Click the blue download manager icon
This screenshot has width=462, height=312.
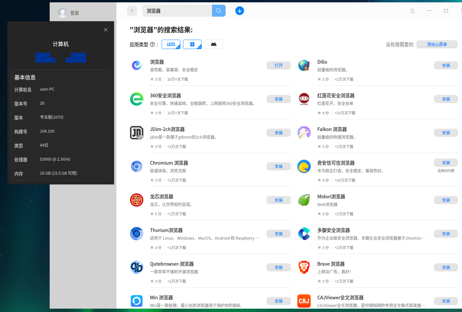pos(240,10)
